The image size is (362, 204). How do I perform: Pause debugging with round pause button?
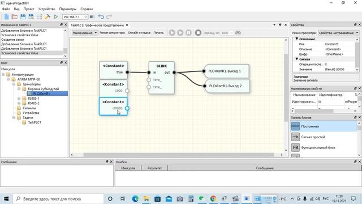click(188, 33)
